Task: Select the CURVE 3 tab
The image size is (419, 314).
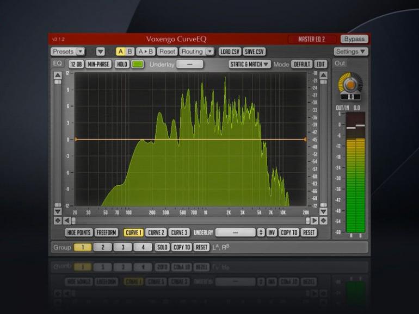Action: tap(179, 233)
